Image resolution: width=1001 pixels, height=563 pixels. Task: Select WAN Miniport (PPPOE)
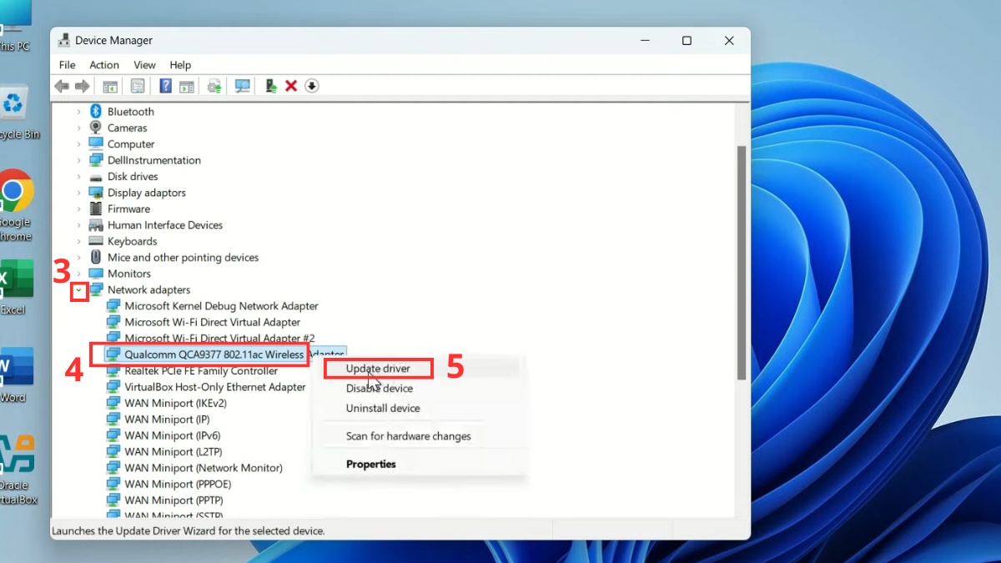178,484
